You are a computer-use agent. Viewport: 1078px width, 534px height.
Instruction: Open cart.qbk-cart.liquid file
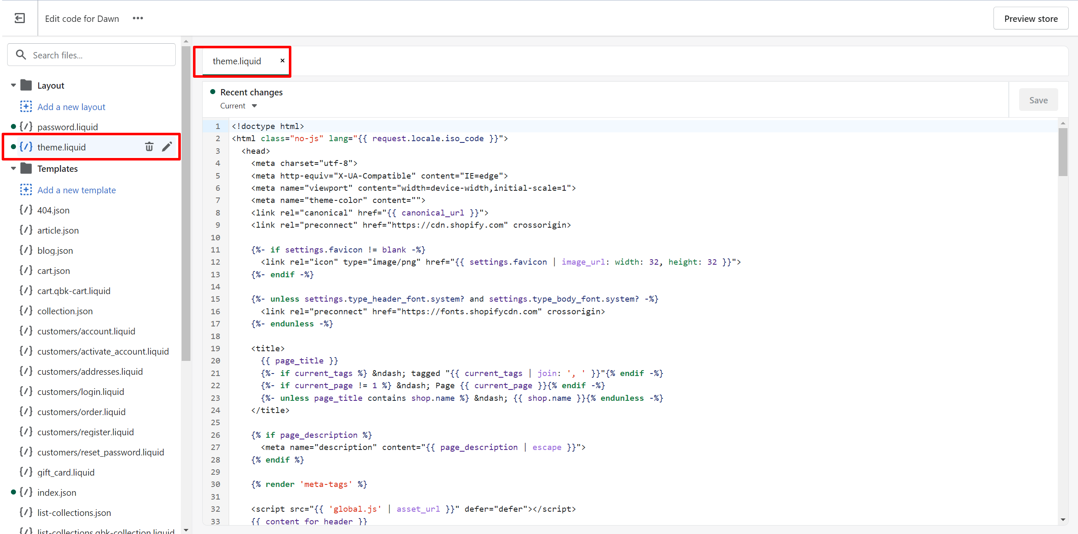pos(74,291)
